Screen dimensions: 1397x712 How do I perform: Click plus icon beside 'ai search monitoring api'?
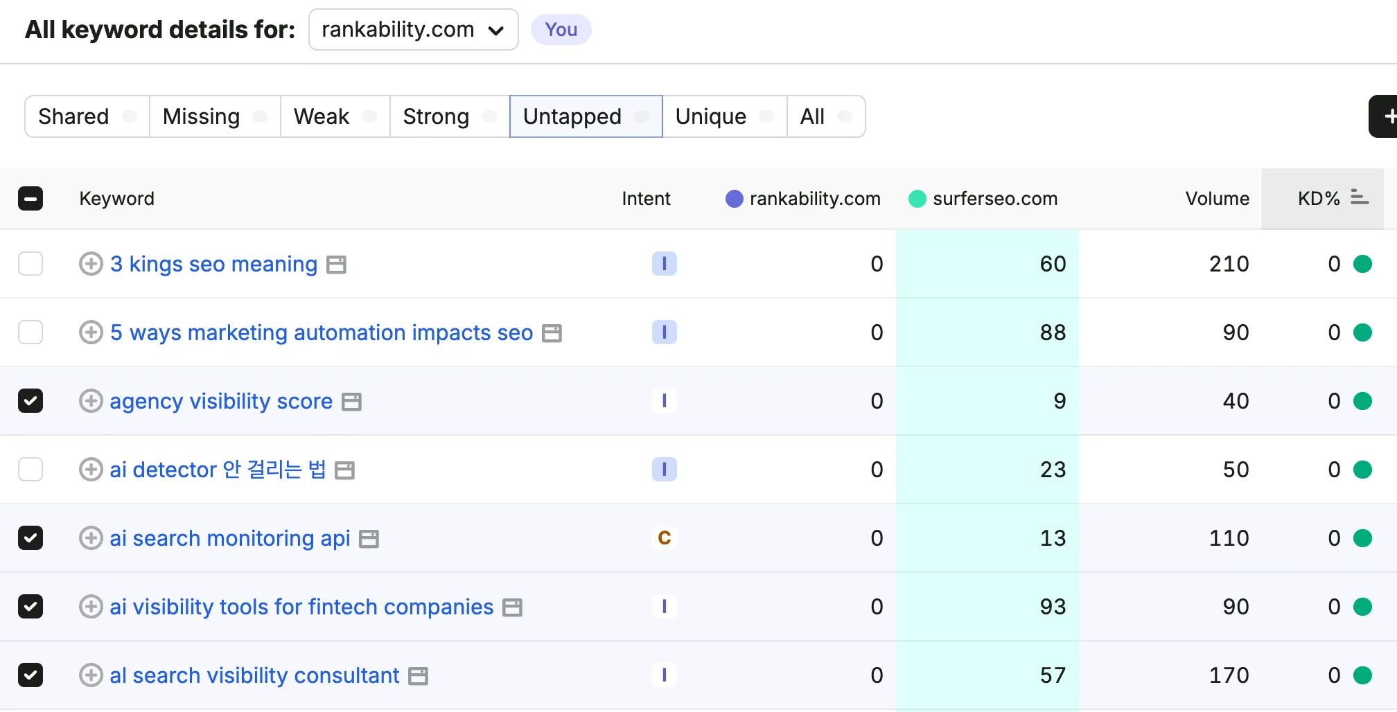pos(91,538)
